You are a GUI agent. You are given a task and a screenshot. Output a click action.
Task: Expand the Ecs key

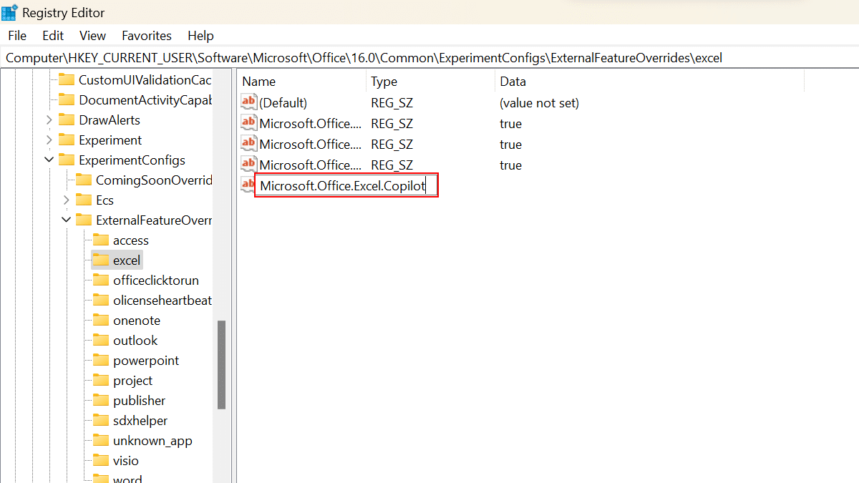(x=66, y=200)
